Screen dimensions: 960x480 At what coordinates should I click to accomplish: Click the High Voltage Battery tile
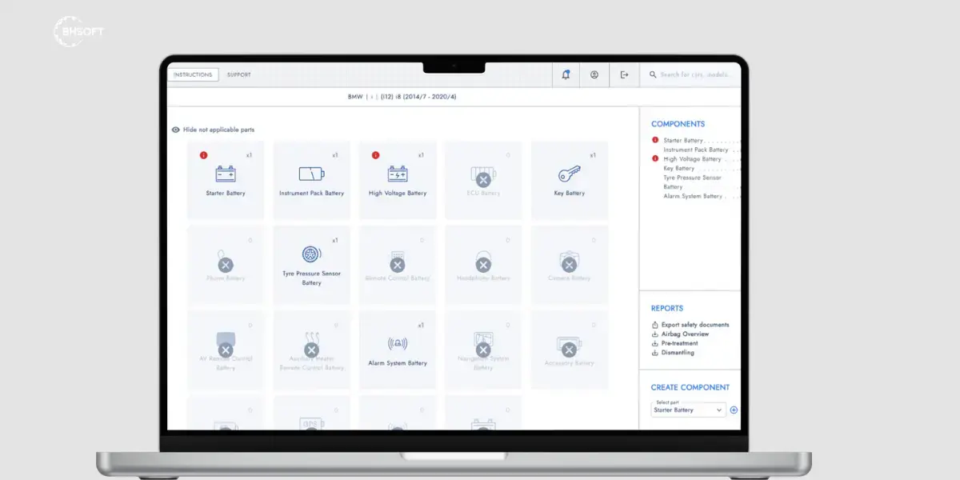[398, 180]
